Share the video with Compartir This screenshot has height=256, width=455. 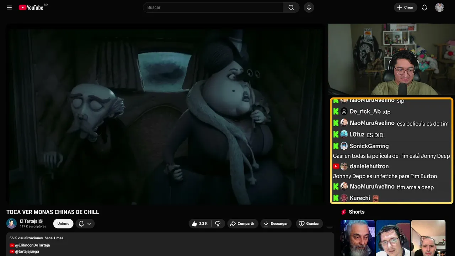(243, 224)
